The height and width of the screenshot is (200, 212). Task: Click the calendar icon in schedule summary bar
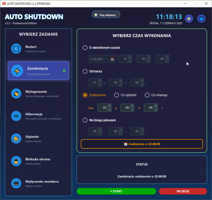[x=126, y=144]
